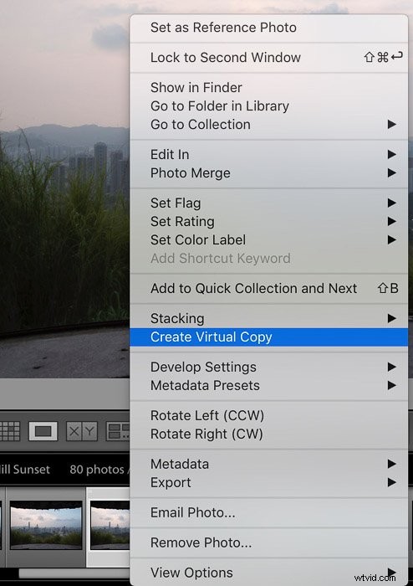Select Rotate Left (CCW)

tap(268, 415)
